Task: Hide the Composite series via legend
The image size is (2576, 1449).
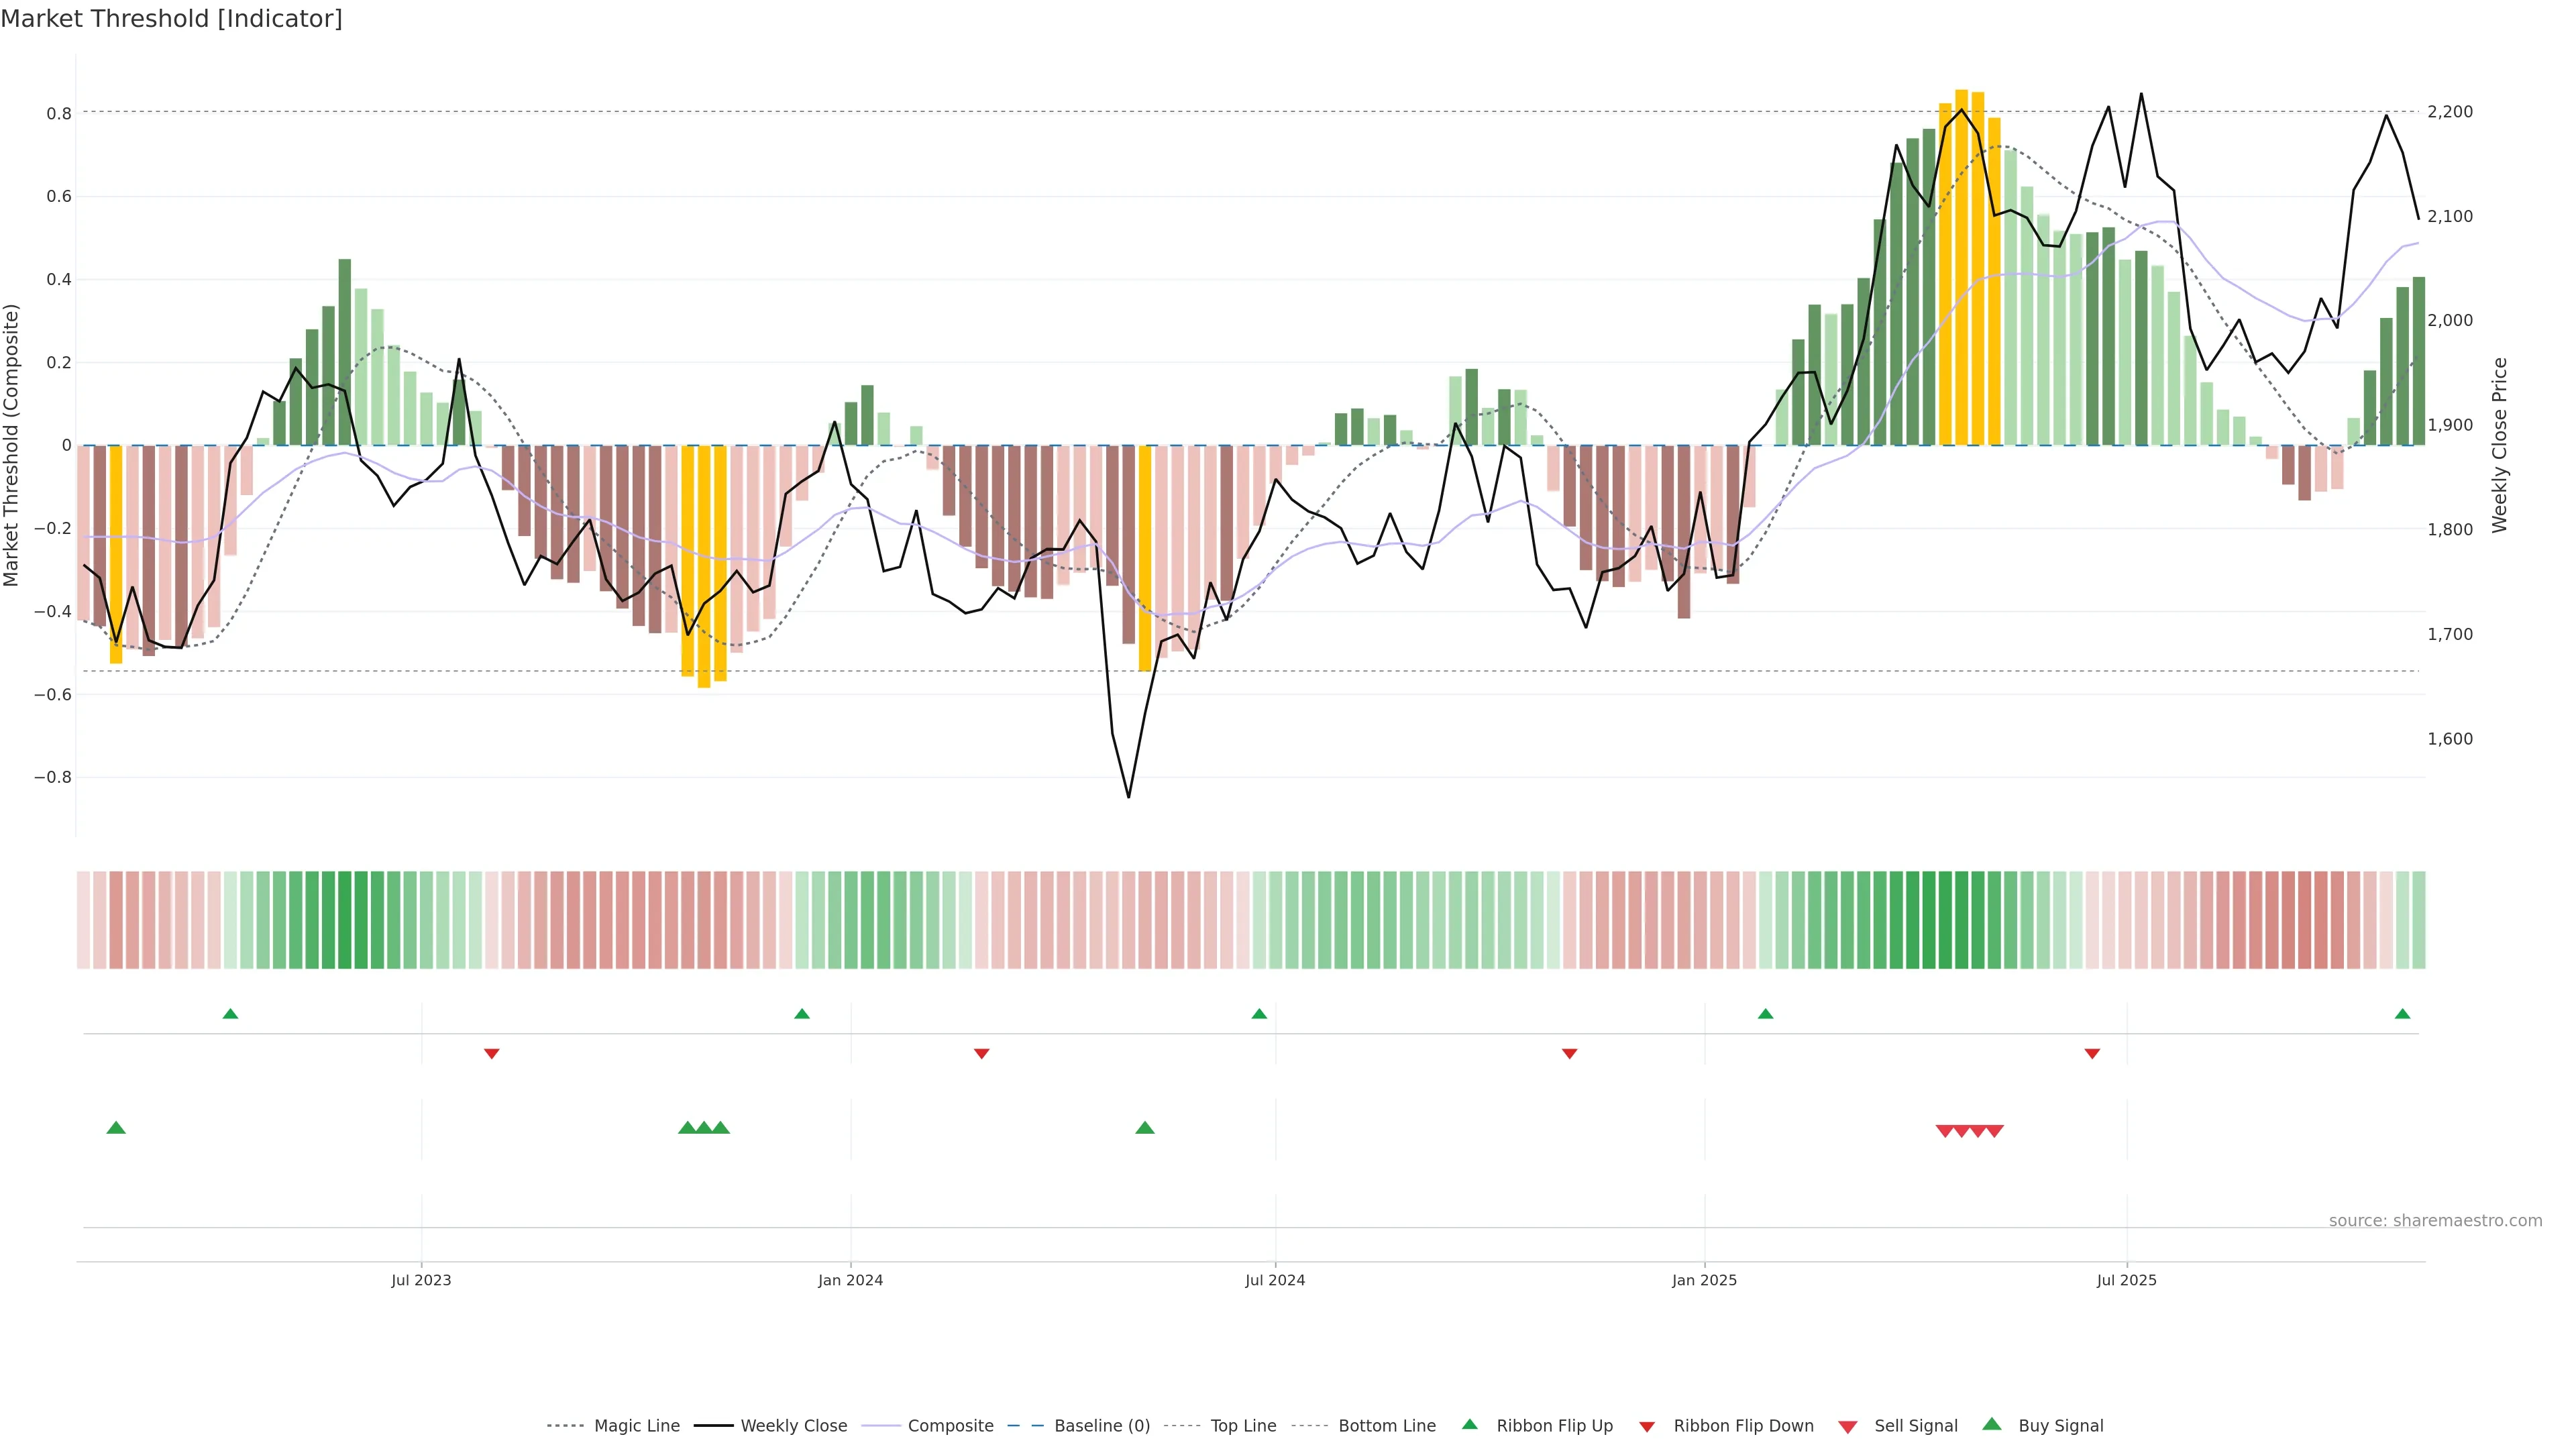Action: coord(950,1426)
